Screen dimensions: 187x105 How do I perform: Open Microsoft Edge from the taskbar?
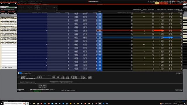pos(45,104)
